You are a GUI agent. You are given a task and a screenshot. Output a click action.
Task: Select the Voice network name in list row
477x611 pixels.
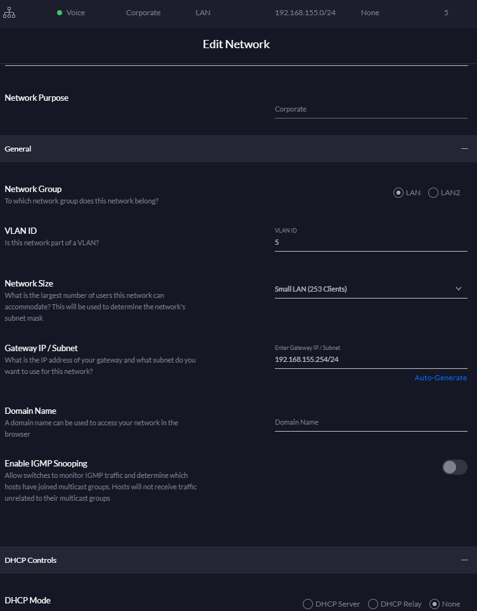(x=75, y=13)
